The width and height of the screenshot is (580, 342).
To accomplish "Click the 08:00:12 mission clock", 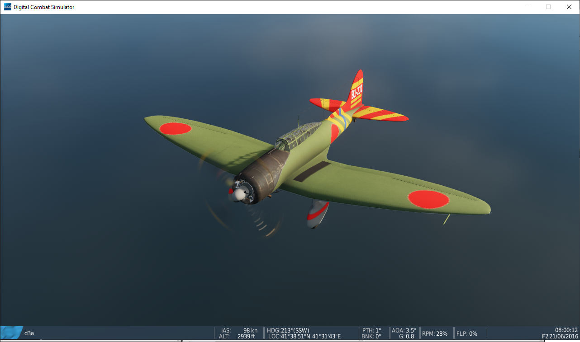I will [566, 330].
